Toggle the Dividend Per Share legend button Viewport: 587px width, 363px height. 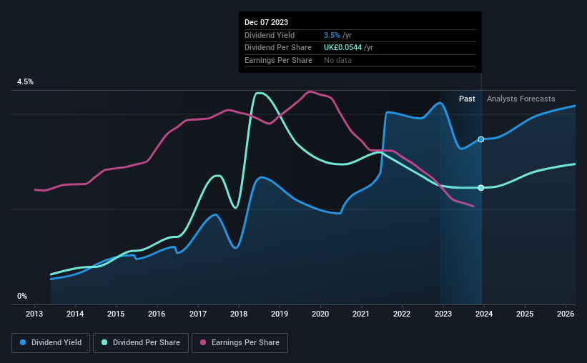(x=141, y=343)
